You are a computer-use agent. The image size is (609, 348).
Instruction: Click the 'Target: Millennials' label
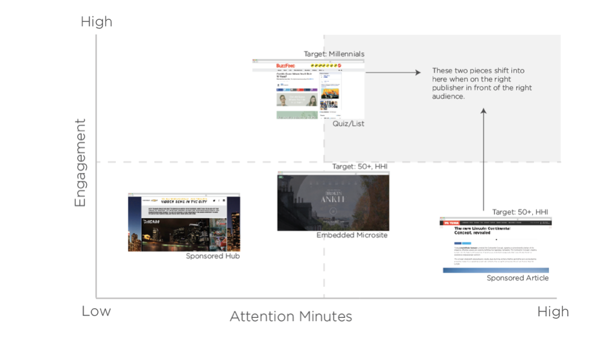333,54
